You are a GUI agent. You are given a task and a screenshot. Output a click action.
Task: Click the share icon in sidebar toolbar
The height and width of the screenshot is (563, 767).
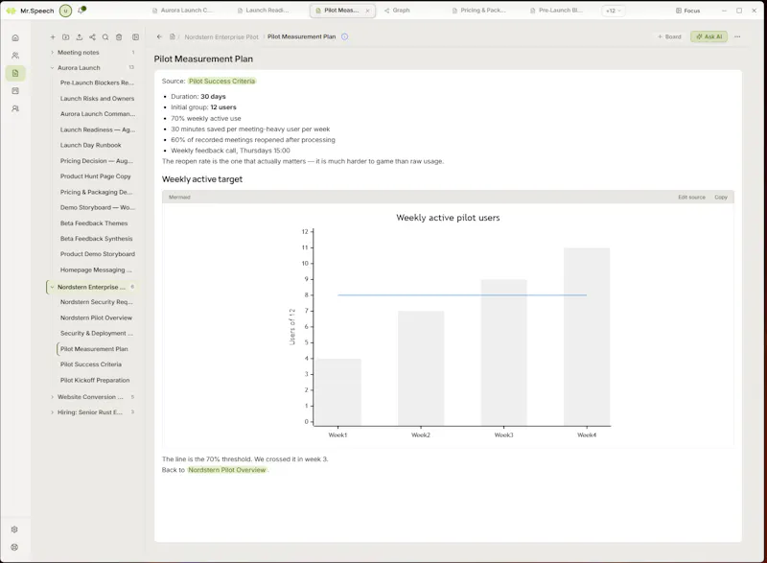click(x=92, y=37)
